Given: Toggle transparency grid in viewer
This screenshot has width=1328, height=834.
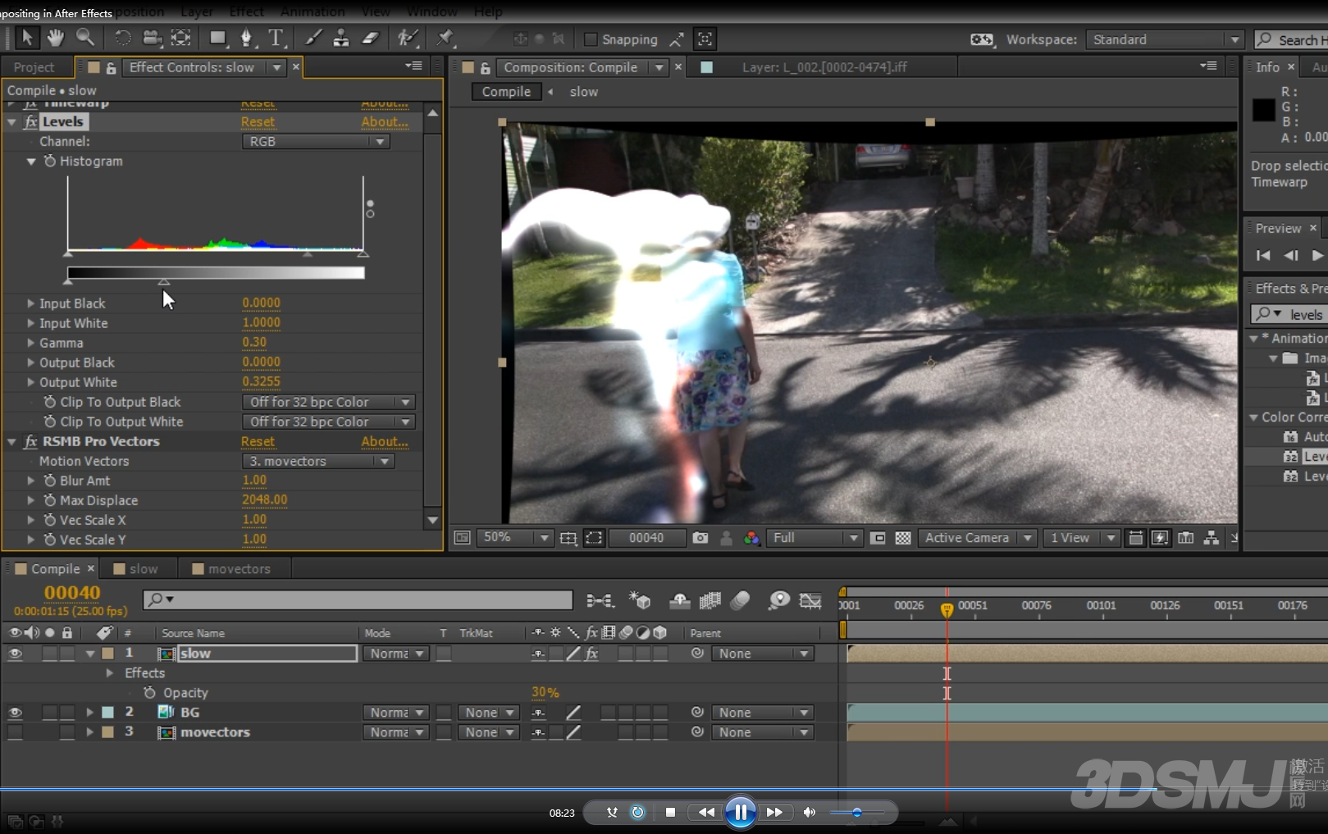Looking at the screenshot, I should point(903,538).
